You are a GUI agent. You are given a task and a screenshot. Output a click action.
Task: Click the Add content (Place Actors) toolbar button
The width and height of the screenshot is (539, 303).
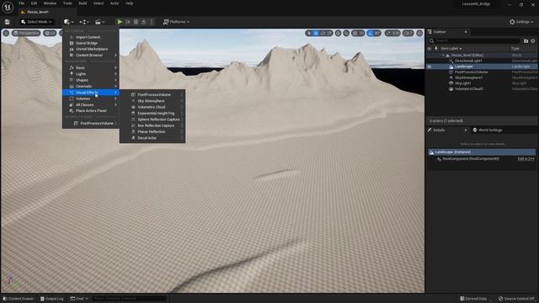(68, 22)
